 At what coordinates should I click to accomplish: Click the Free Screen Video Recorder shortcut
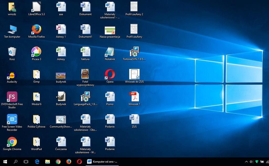pos(12,119)
